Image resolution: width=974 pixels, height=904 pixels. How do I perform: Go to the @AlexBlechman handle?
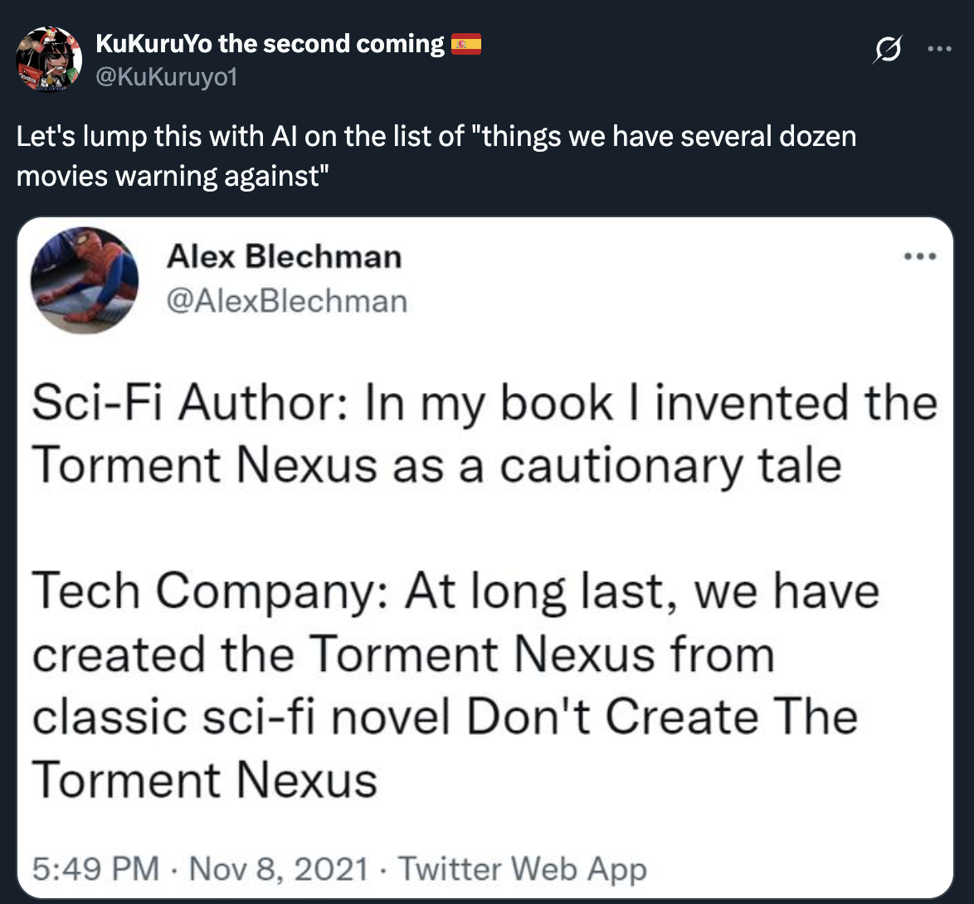(x=287, y=301)
